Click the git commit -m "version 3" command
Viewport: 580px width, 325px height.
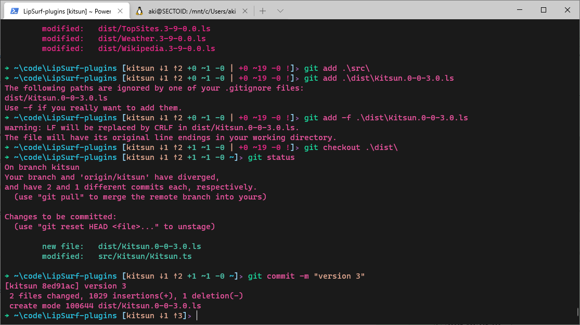point(306,276)
